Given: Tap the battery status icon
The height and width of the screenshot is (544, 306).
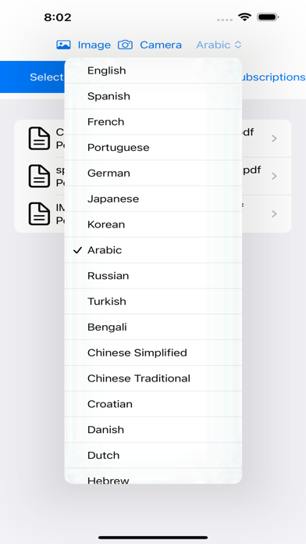Looking at the screenshot, I should click(x=268, y=17).
